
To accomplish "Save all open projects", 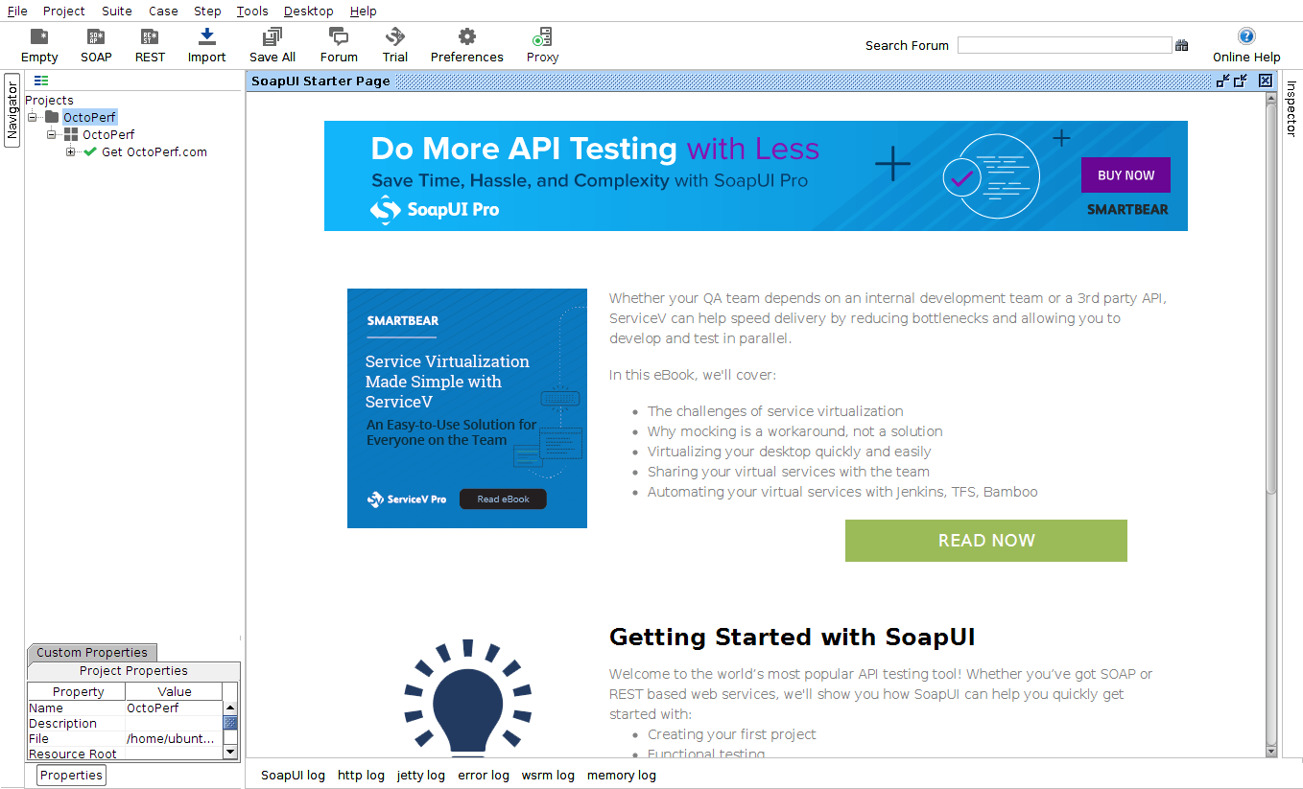I will (x=272, y=44).
